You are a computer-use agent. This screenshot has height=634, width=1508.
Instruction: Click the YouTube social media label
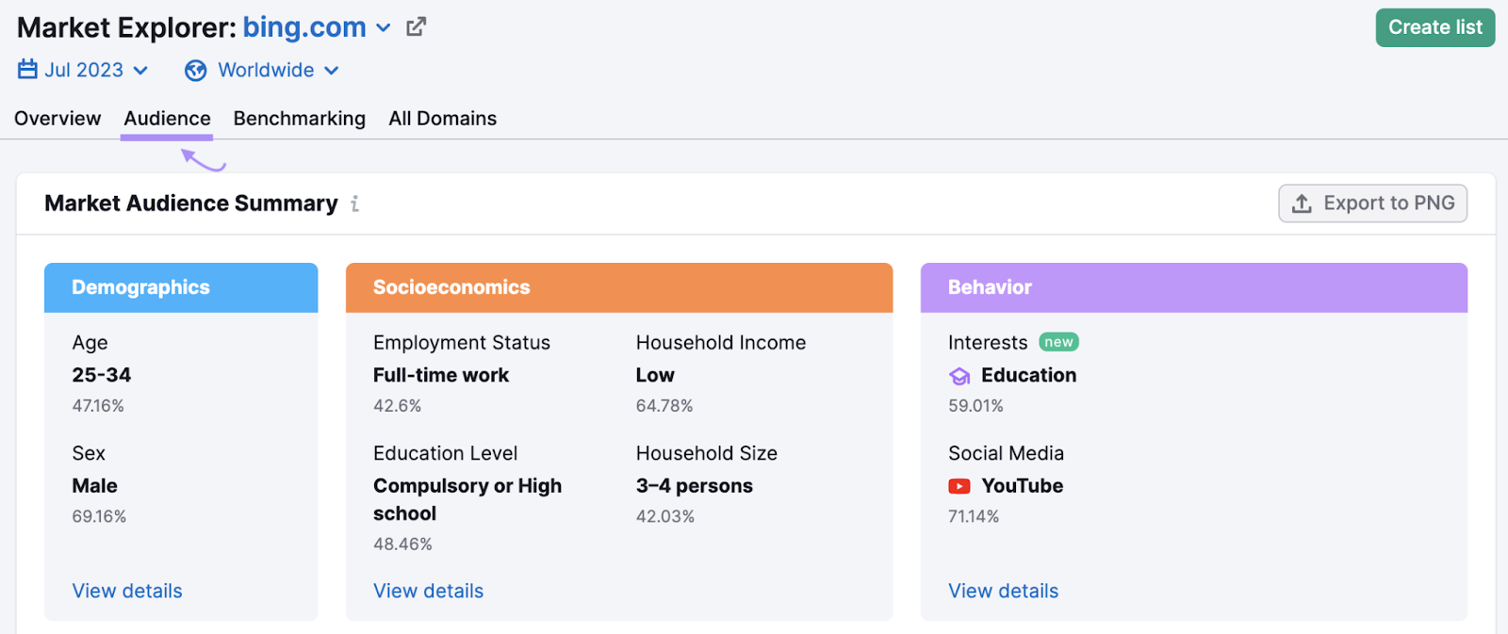tap(1022, 486)
